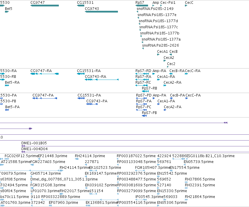Open the CG15531 gene label
The image size is (249, 207).
click(85, 3)
